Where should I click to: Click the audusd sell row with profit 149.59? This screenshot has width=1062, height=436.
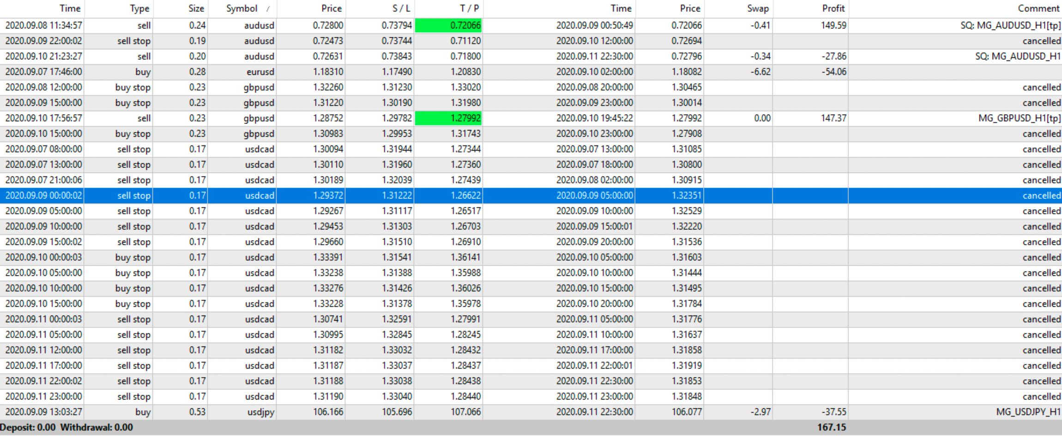pyautogui.click(x=531, y=25)
